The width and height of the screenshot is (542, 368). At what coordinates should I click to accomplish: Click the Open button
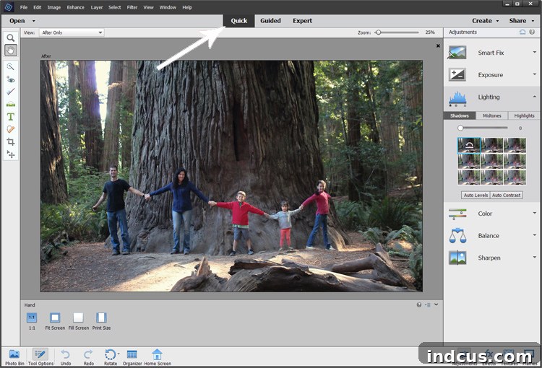click(17, 21)
